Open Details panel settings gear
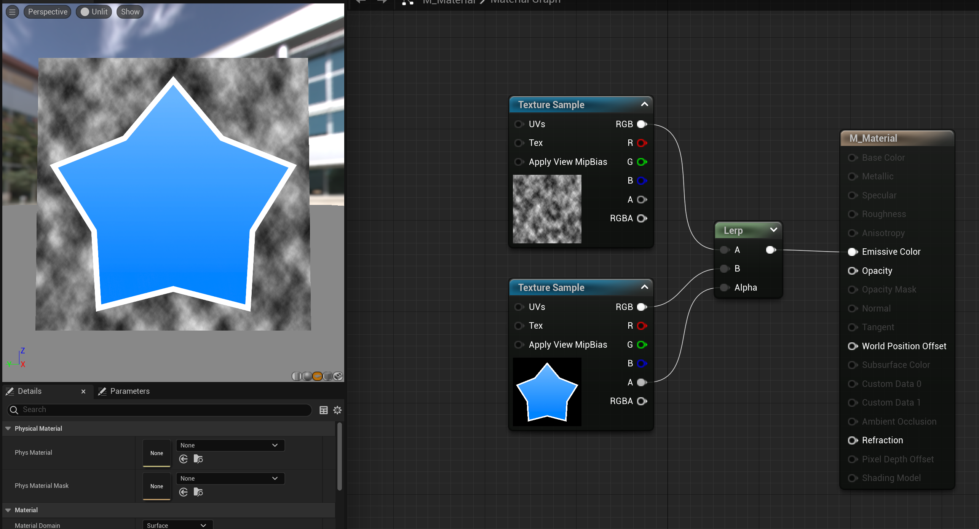 [337, 410]
